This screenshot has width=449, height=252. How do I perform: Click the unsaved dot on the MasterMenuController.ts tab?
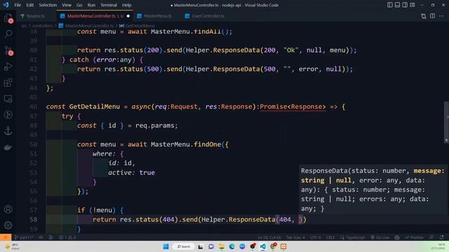(128, 16)
